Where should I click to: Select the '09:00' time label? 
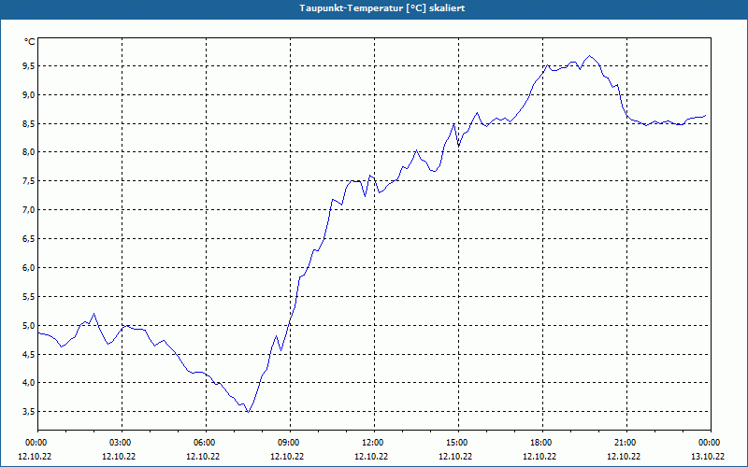(289, 443)
